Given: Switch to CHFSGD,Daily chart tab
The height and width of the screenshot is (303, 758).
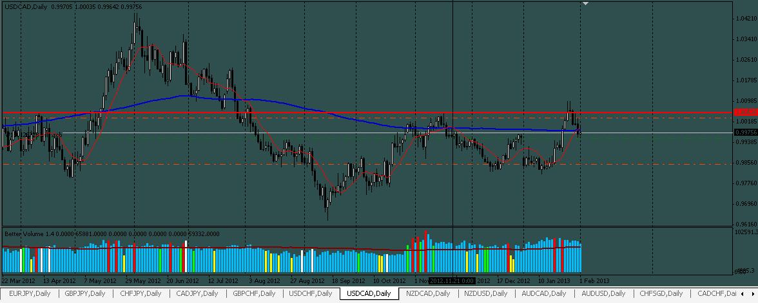Looking at the screenshot, I should [661, 293].
